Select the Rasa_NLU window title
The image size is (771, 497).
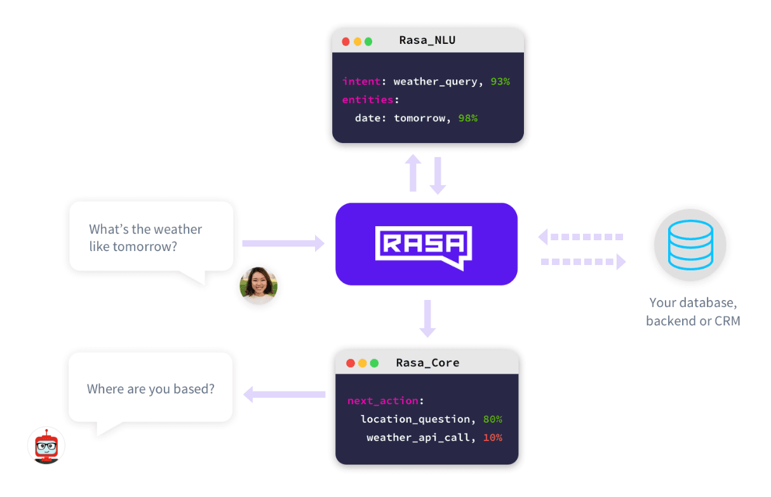point(427,41)
